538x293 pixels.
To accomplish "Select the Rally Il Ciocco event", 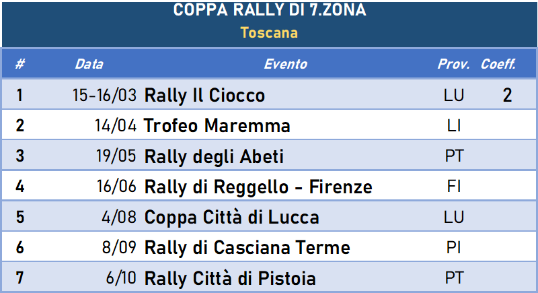I will tap(204, 95).
